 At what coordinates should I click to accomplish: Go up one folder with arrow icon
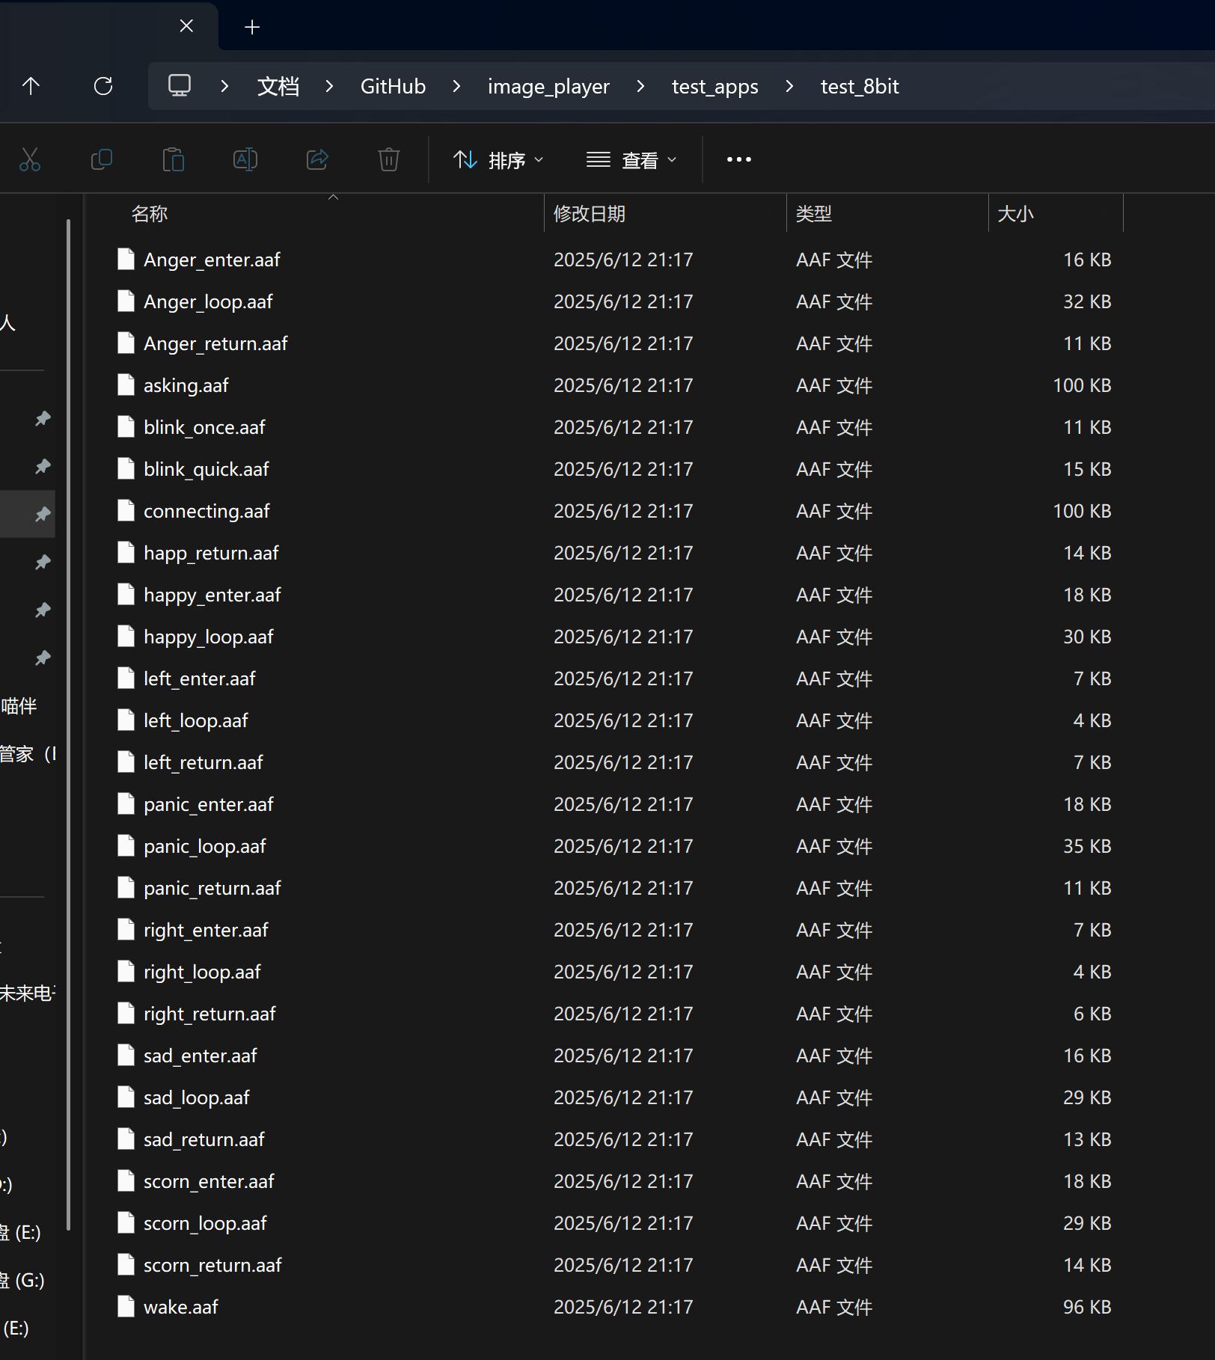coord(31,86)
